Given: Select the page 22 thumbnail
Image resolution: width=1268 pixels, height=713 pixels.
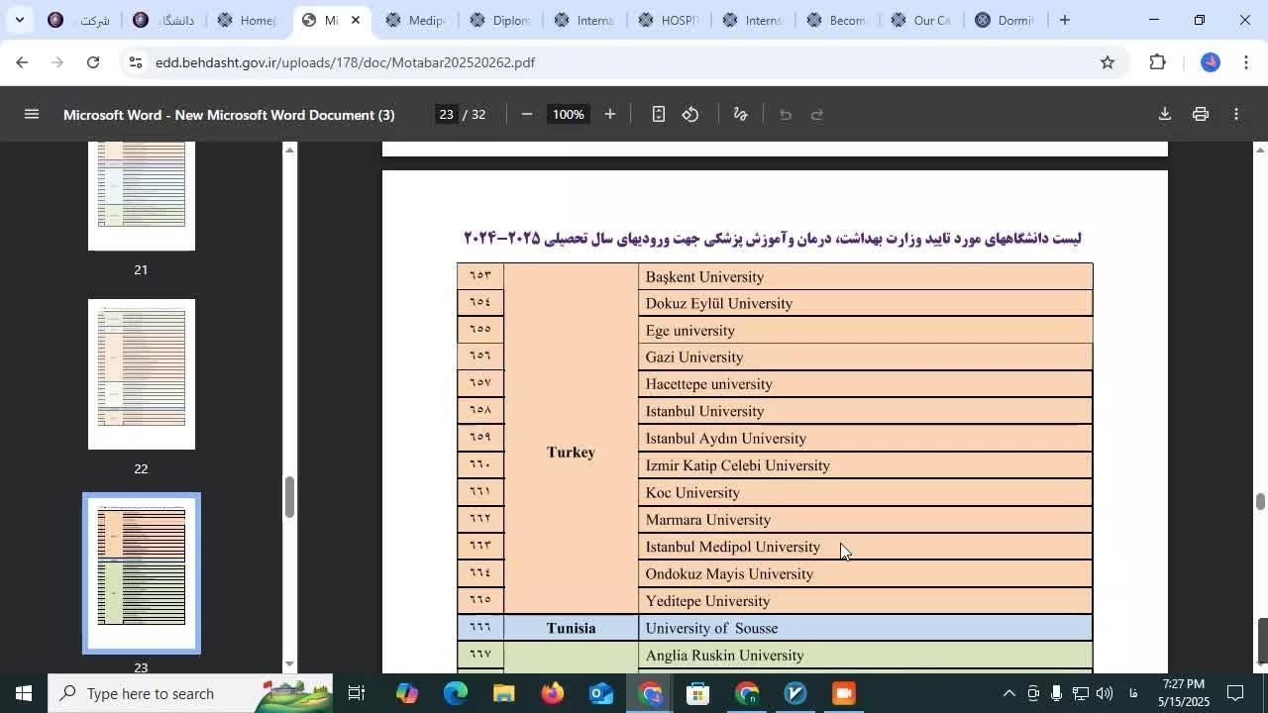Looking at the screenshot, I should pyautogui.click(x=142, y=374).
